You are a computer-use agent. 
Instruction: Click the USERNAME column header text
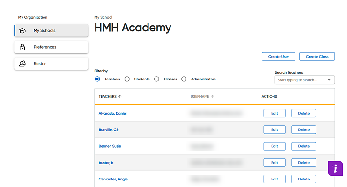coord(200,97)
